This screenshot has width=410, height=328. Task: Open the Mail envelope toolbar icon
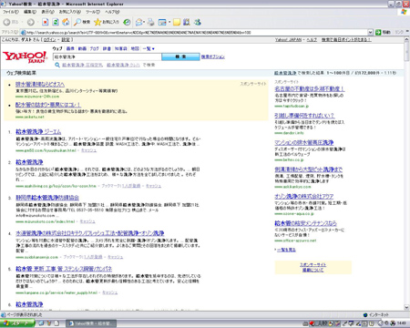[138, 22]
